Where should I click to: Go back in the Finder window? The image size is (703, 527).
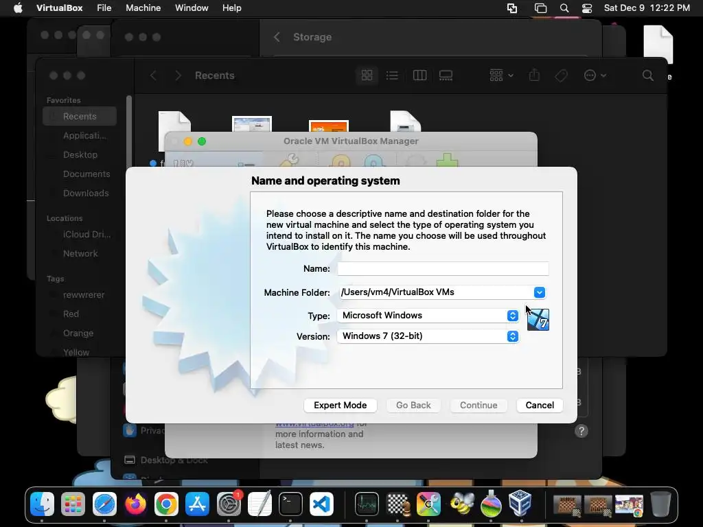[153, 75]
